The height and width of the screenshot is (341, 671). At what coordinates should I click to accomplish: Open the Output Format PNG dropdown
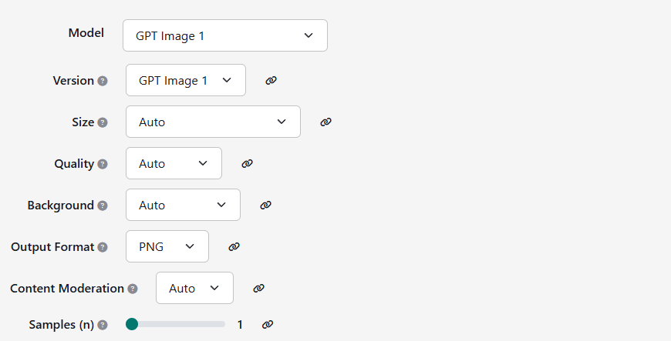pos(167,246)
